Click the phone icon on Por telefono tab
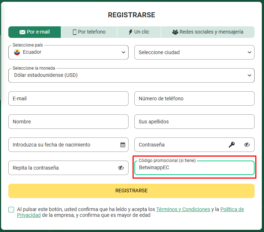264x232 pixels. pos(74,32)
